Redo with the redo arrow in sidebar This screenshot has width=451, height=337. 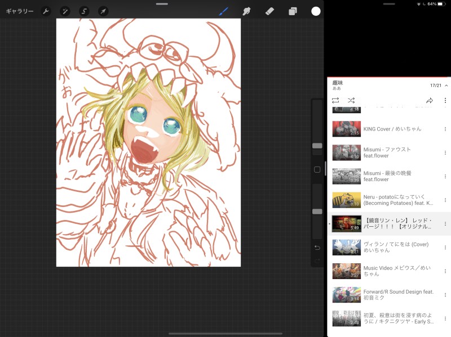[317, 261]
